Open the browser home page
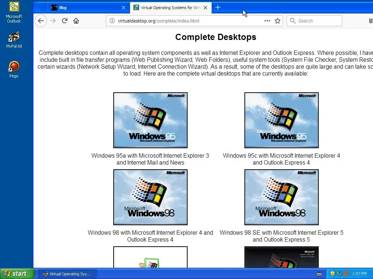Image resolution: width=373 pixels, height=279 pixels. 76,21
